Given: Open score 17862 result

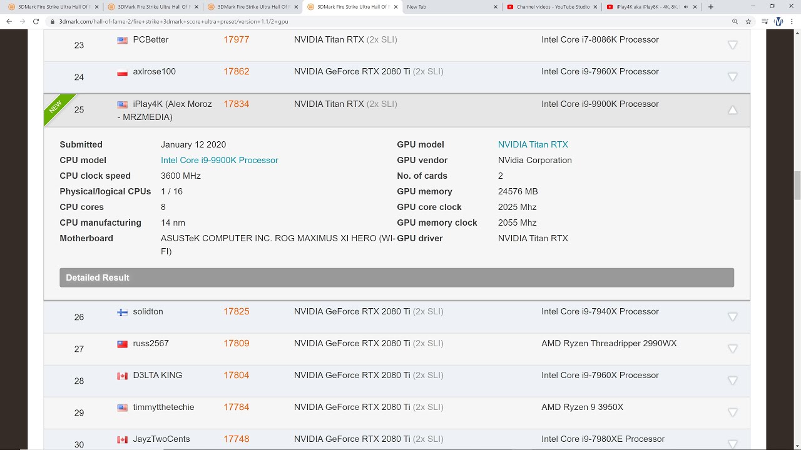Looking at the screenshot, I should coord(237,71).
